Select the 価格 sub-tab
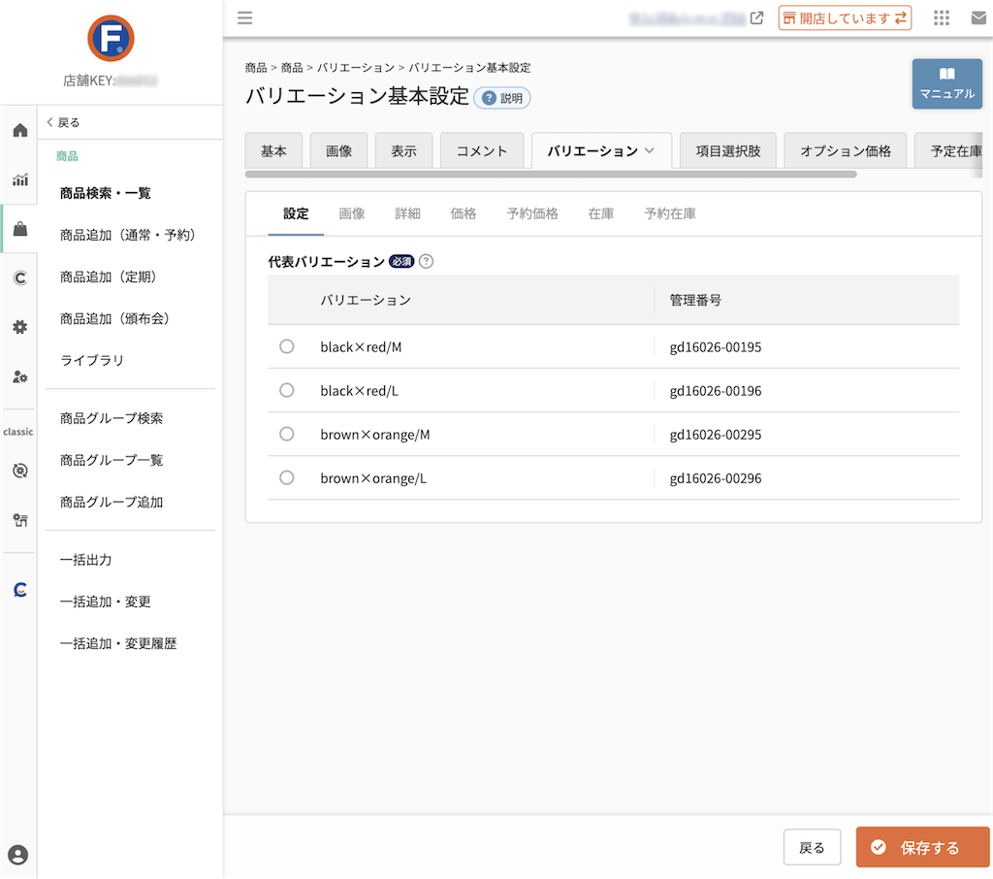Viewport: 993px width, 879px height. 463,213
